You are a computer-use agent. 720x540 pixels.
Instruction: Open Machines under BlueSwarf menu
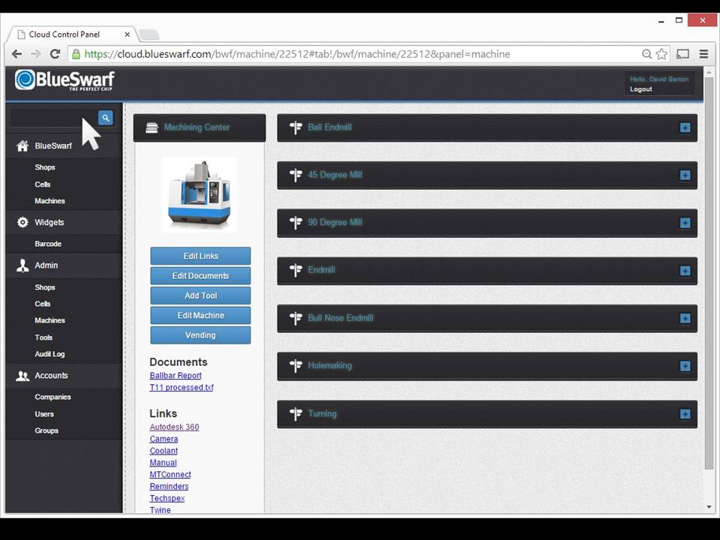click(x=50, y=201)
